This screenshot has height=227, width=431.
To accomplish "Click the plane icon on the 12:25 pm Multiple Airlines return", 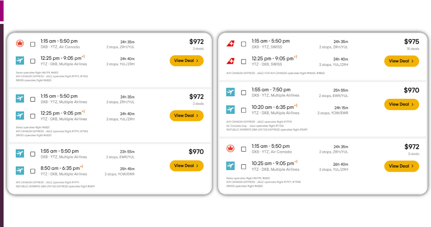I will 20,60.
